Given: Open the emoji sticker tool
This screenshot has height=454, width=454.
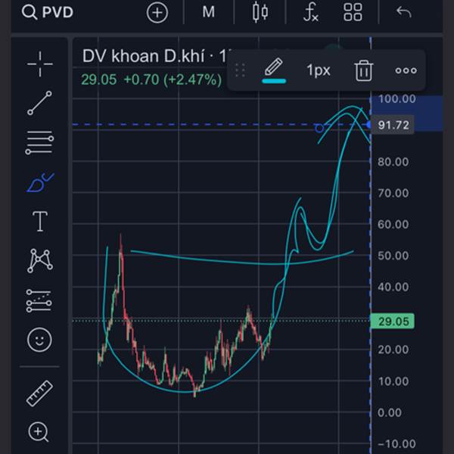Looking at the screenshot, I should tap(39, 340).
